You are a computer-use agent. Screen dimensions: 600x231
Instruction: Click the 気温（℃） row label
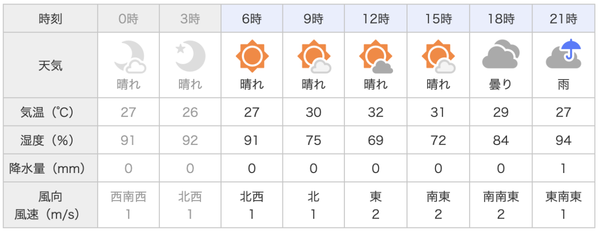pos(50,112)
